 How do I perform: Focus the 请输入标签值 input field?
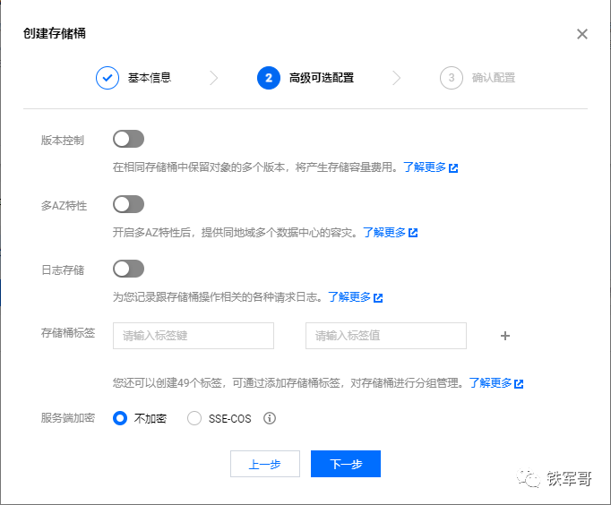click(386, 336)
